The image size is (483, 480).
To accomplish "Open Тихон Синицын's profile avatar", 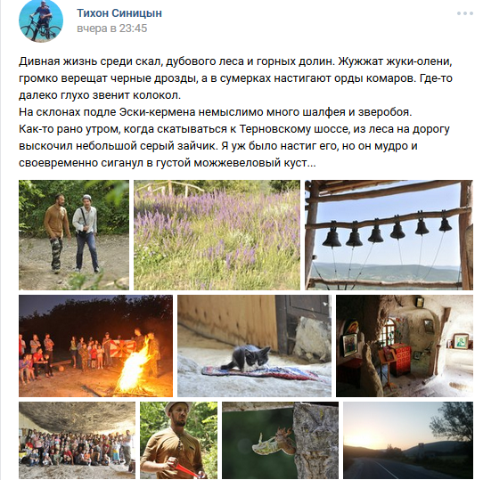I will [41, 20].
